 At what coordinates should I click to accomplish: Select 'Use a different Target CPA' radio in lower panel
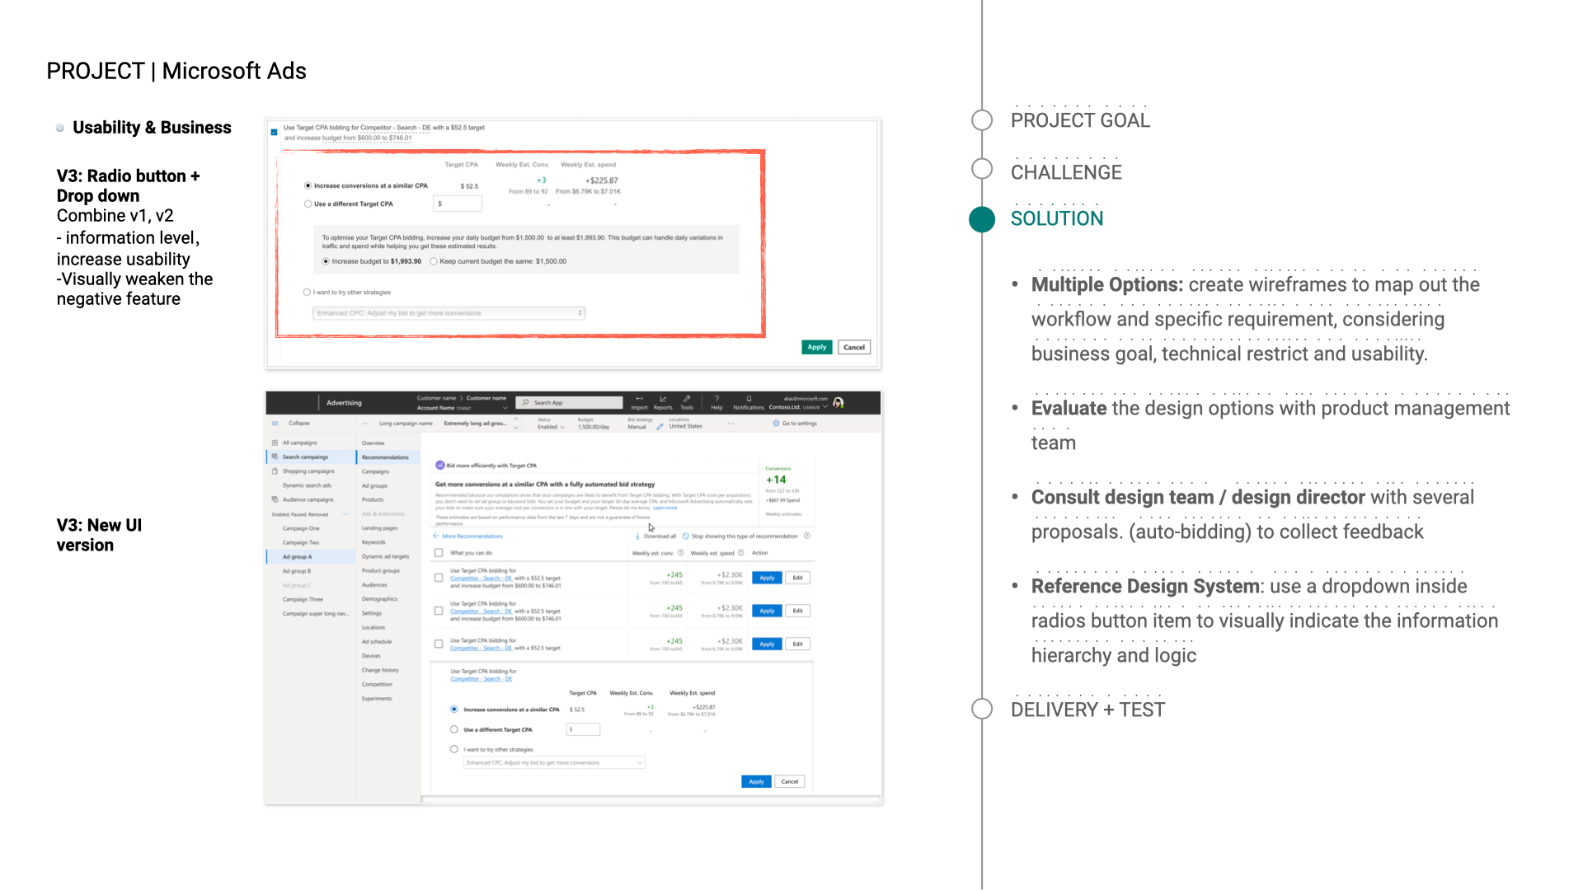click(x=454, y=729)
